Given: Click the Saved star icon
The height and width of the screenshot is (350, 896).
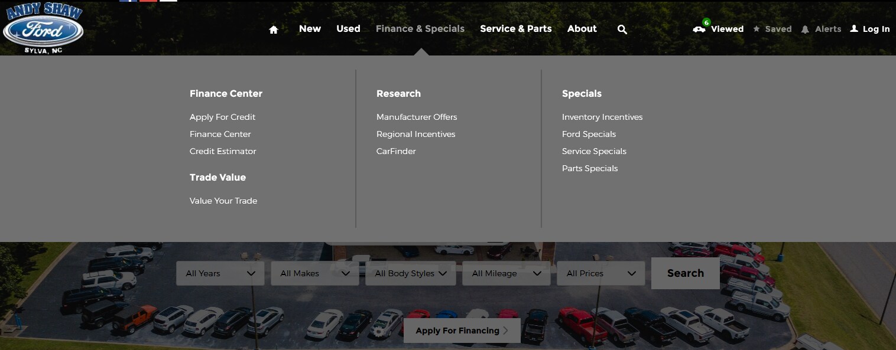Looking at the screenshot, I should [757, 29].
